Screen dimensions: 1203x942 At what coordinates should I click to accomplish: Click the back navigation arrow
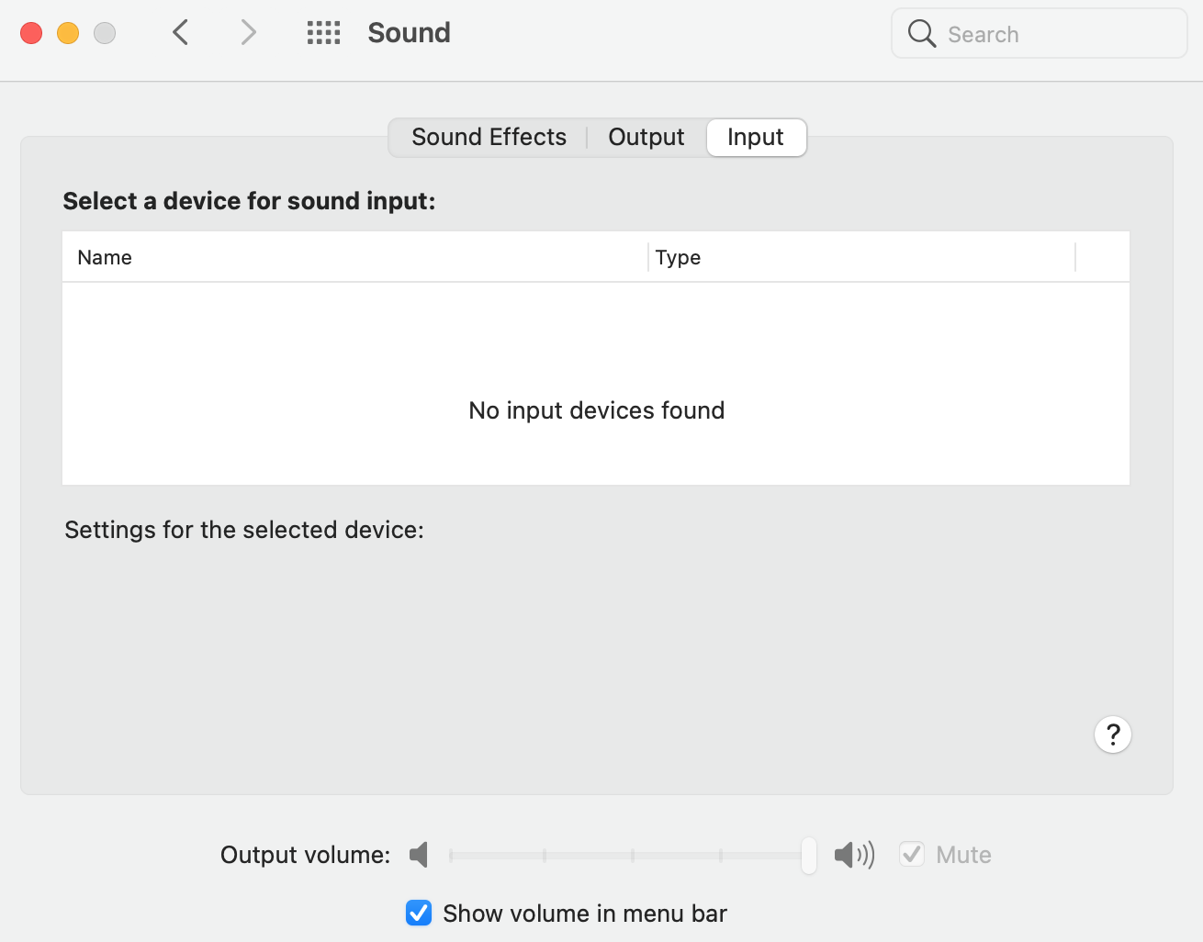tap(181, 33)
